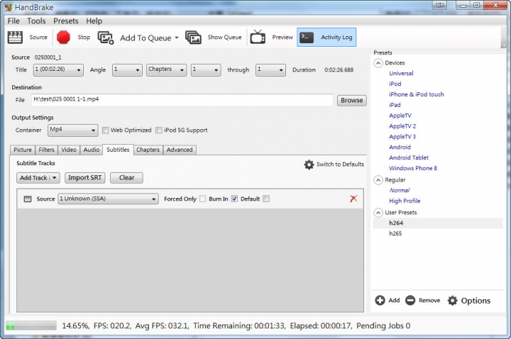Open the end chapter dropdown after 'through'
Image resolution: width=511 pixels, height=339 pixels.
(x=270, y=70)
